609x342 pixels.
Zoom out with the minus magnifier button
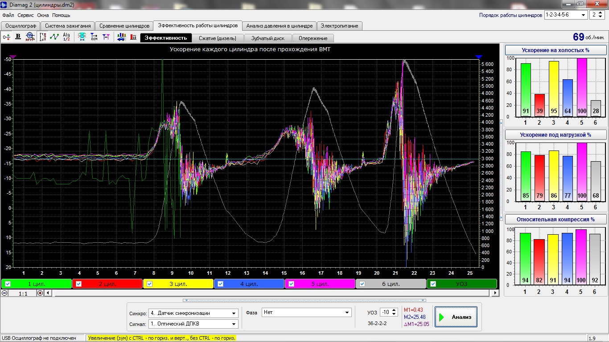pos(4,293)
